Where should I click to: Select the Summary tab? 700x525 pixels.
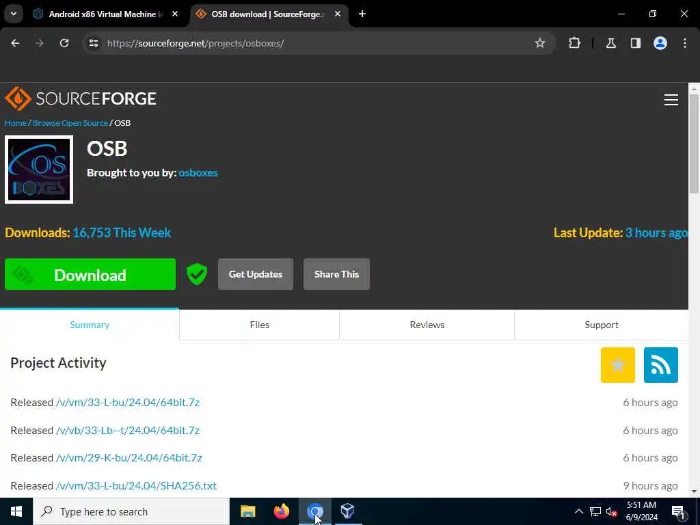click(90, 325)
